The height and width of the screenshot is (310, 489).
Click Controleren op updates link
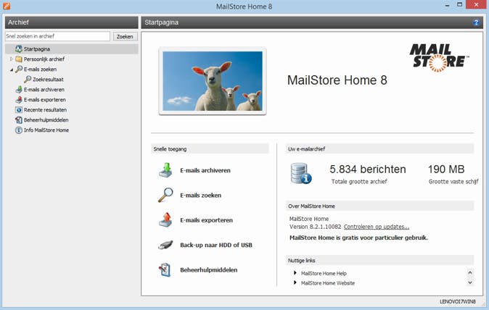coord(377,227)
